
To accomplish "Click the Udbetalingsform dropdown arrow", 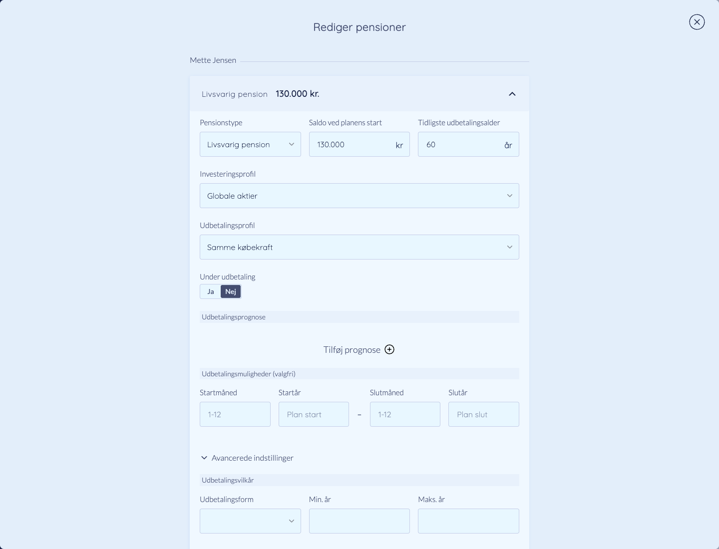I will click(292, 521).
